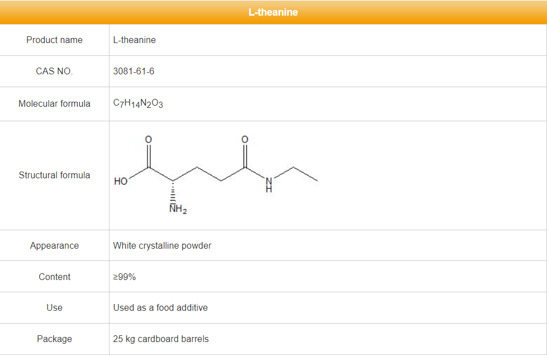Click the orange L-theanine table header
This screenshot has width=547, height=356.
pos(273,12)
